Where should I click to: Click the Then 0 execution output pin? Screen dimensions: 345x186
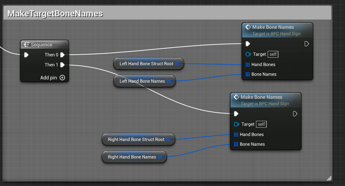[x=62, y=55]
